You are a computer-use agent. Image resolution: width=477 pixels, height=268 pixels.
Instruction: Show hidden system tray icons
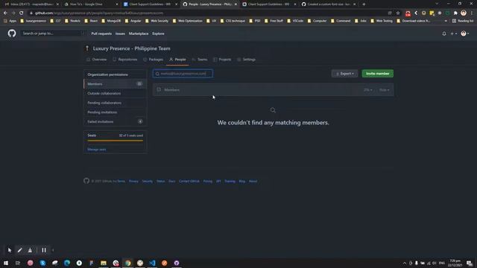point(404,263)
